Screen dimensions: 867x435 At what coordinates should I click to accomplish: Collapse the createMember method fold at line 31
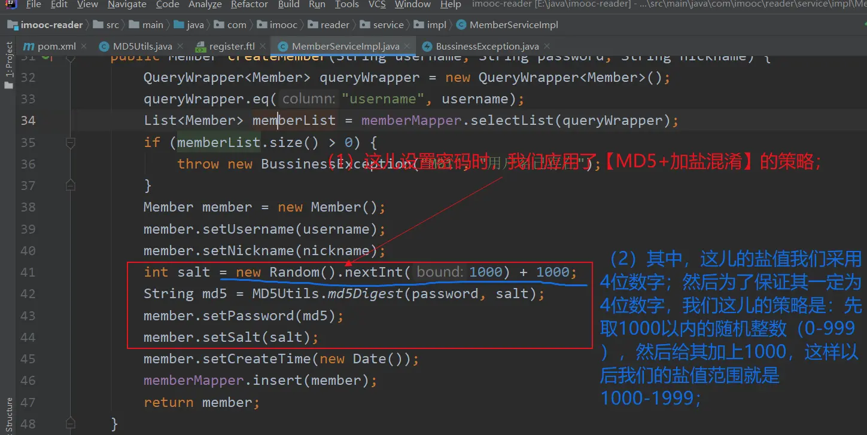pyautogui.click(x=71, y=57)
